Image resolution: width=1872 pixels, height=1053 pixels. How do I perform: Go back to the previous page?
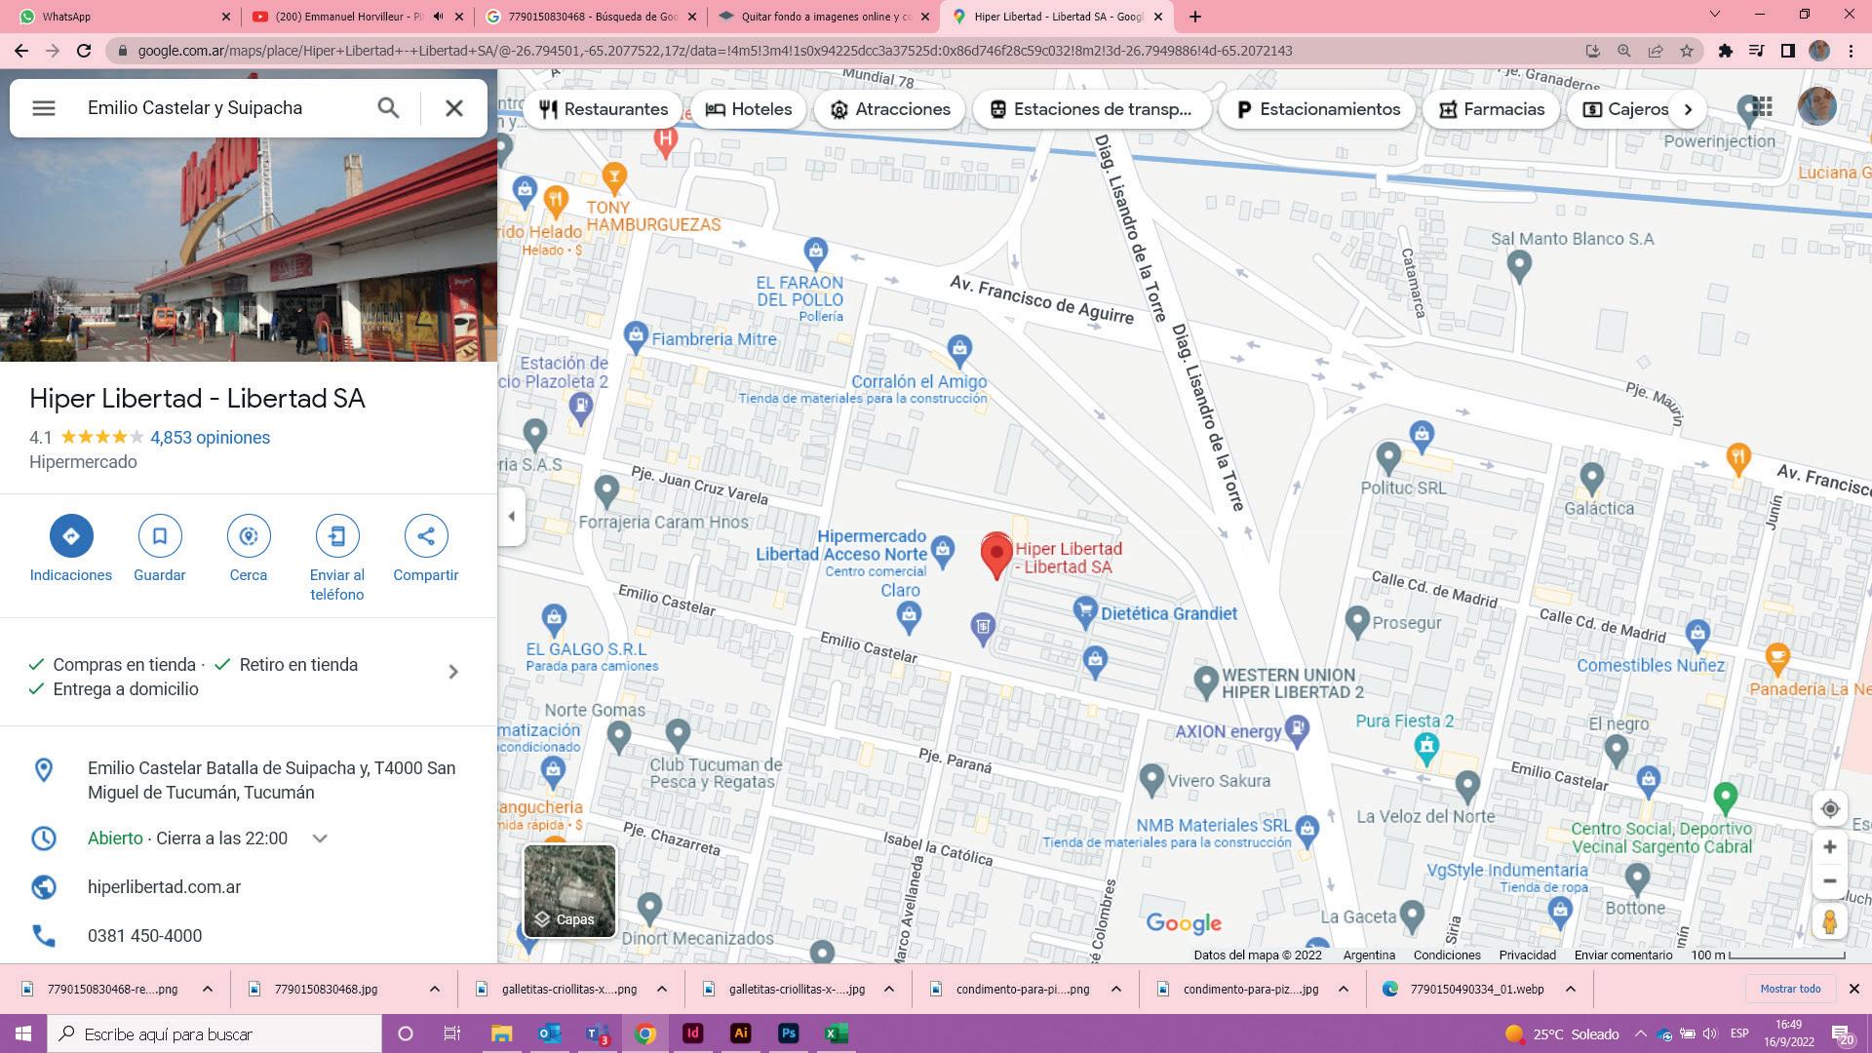pyautogui.click(x=20, y=51)
